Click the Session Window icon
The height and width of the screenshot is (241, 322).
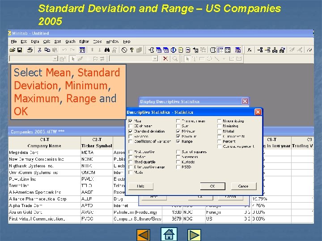213,50
